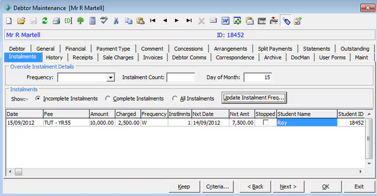377x196 pixels.
Task: Open the User Forms tab
Action: click(x=332, y=58)
